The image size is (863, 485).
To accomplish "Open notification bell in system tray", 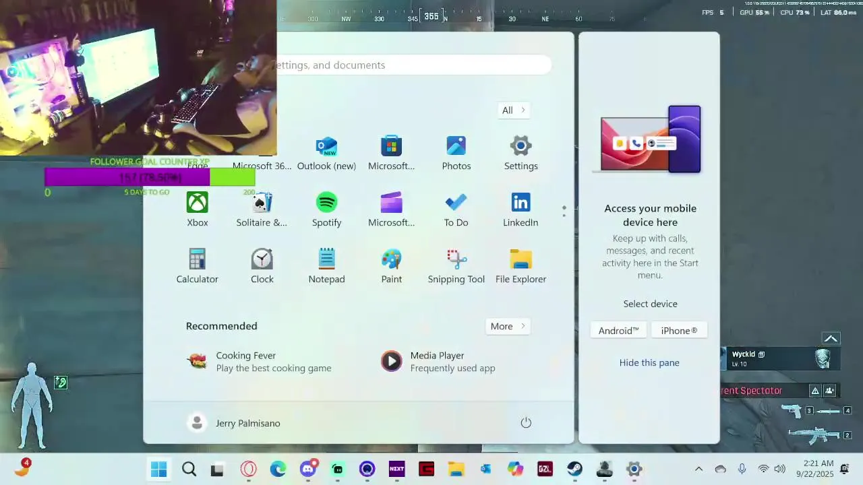I will click(x=845, y=470).
